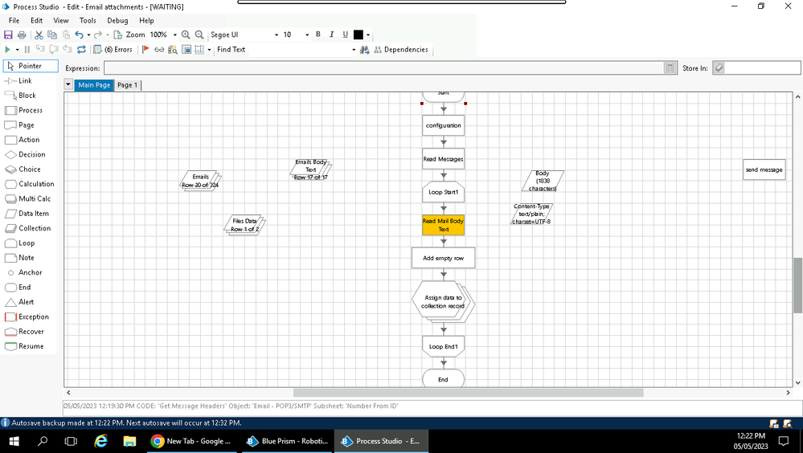Screen dimensions: 803x453
Task: Click the black font color swatch
Action: coord(358,35)
